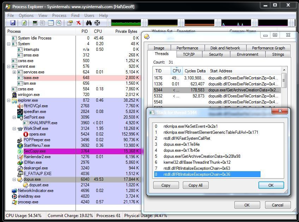Switch to the Image tab
Image resolution: width=299 pixels, height=222 pixels.
point(159,48)
